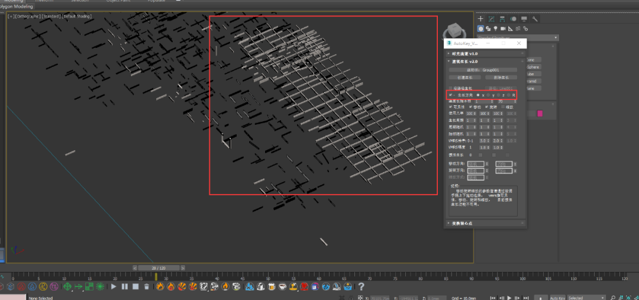This screenshot has height=300, width=639.
Task: Select the Lights category icon
Action: [496, 28]
